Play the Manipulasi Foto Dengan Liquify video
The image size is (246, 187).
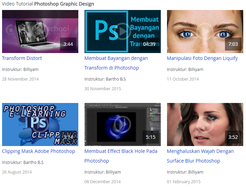point(205,31)
